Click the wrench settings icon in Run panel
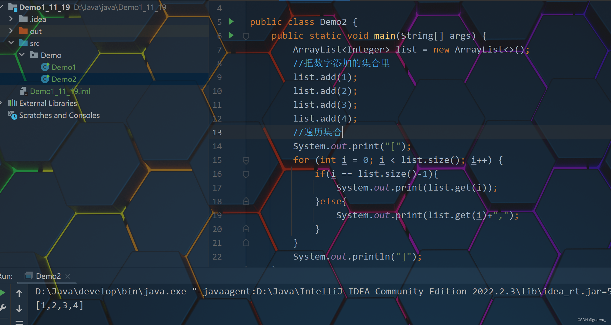The width and height of the screenshot is (611, 325). (x=3, y=308)
